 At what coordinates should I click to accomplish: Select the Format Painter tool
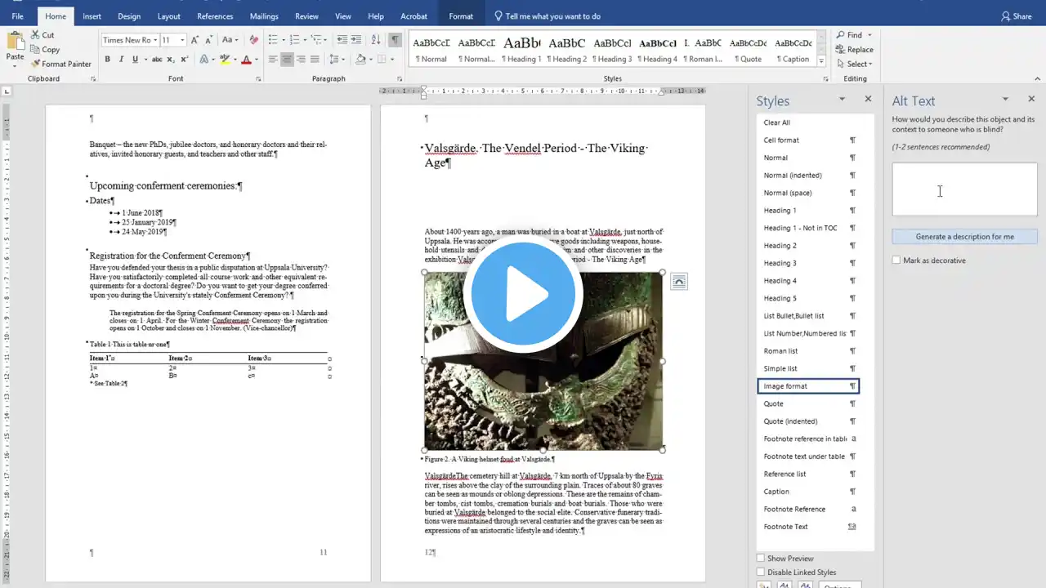(61, 64)
